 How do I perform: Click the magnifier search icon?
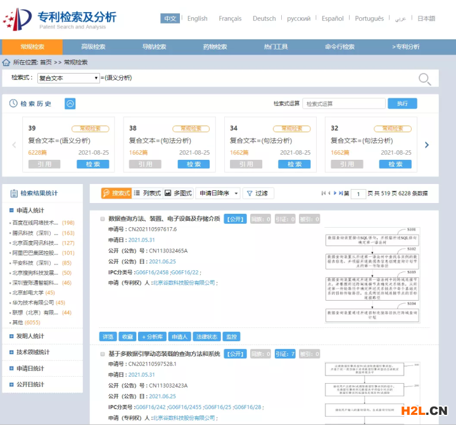click(x=424, y=79)
